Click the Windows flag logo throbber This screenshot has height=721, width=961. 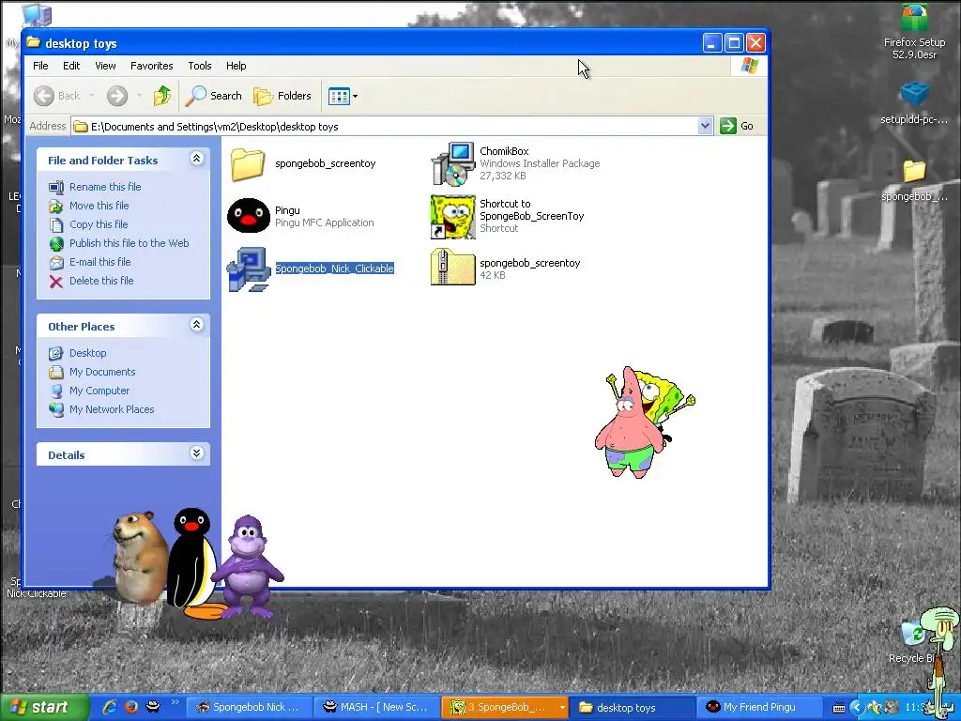click(749, 66)
